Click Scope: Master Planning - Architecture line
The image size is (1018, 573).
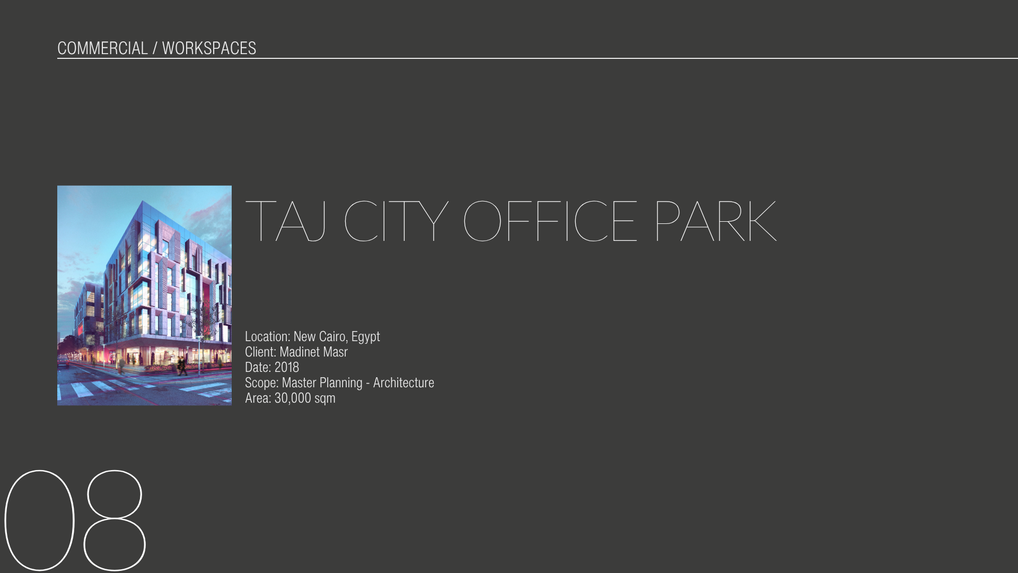[339, 383]
